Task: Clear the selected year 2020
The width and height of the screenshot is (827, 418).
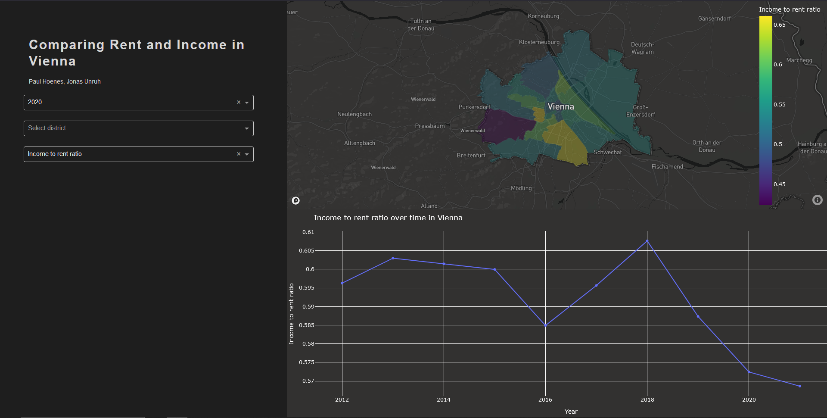Action: coord(239,103)
